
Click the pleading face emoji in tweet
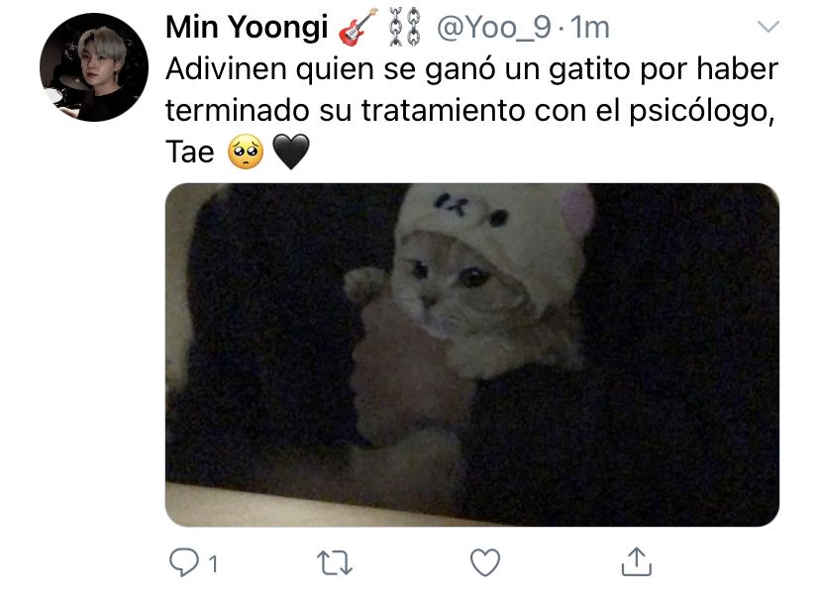246,151
